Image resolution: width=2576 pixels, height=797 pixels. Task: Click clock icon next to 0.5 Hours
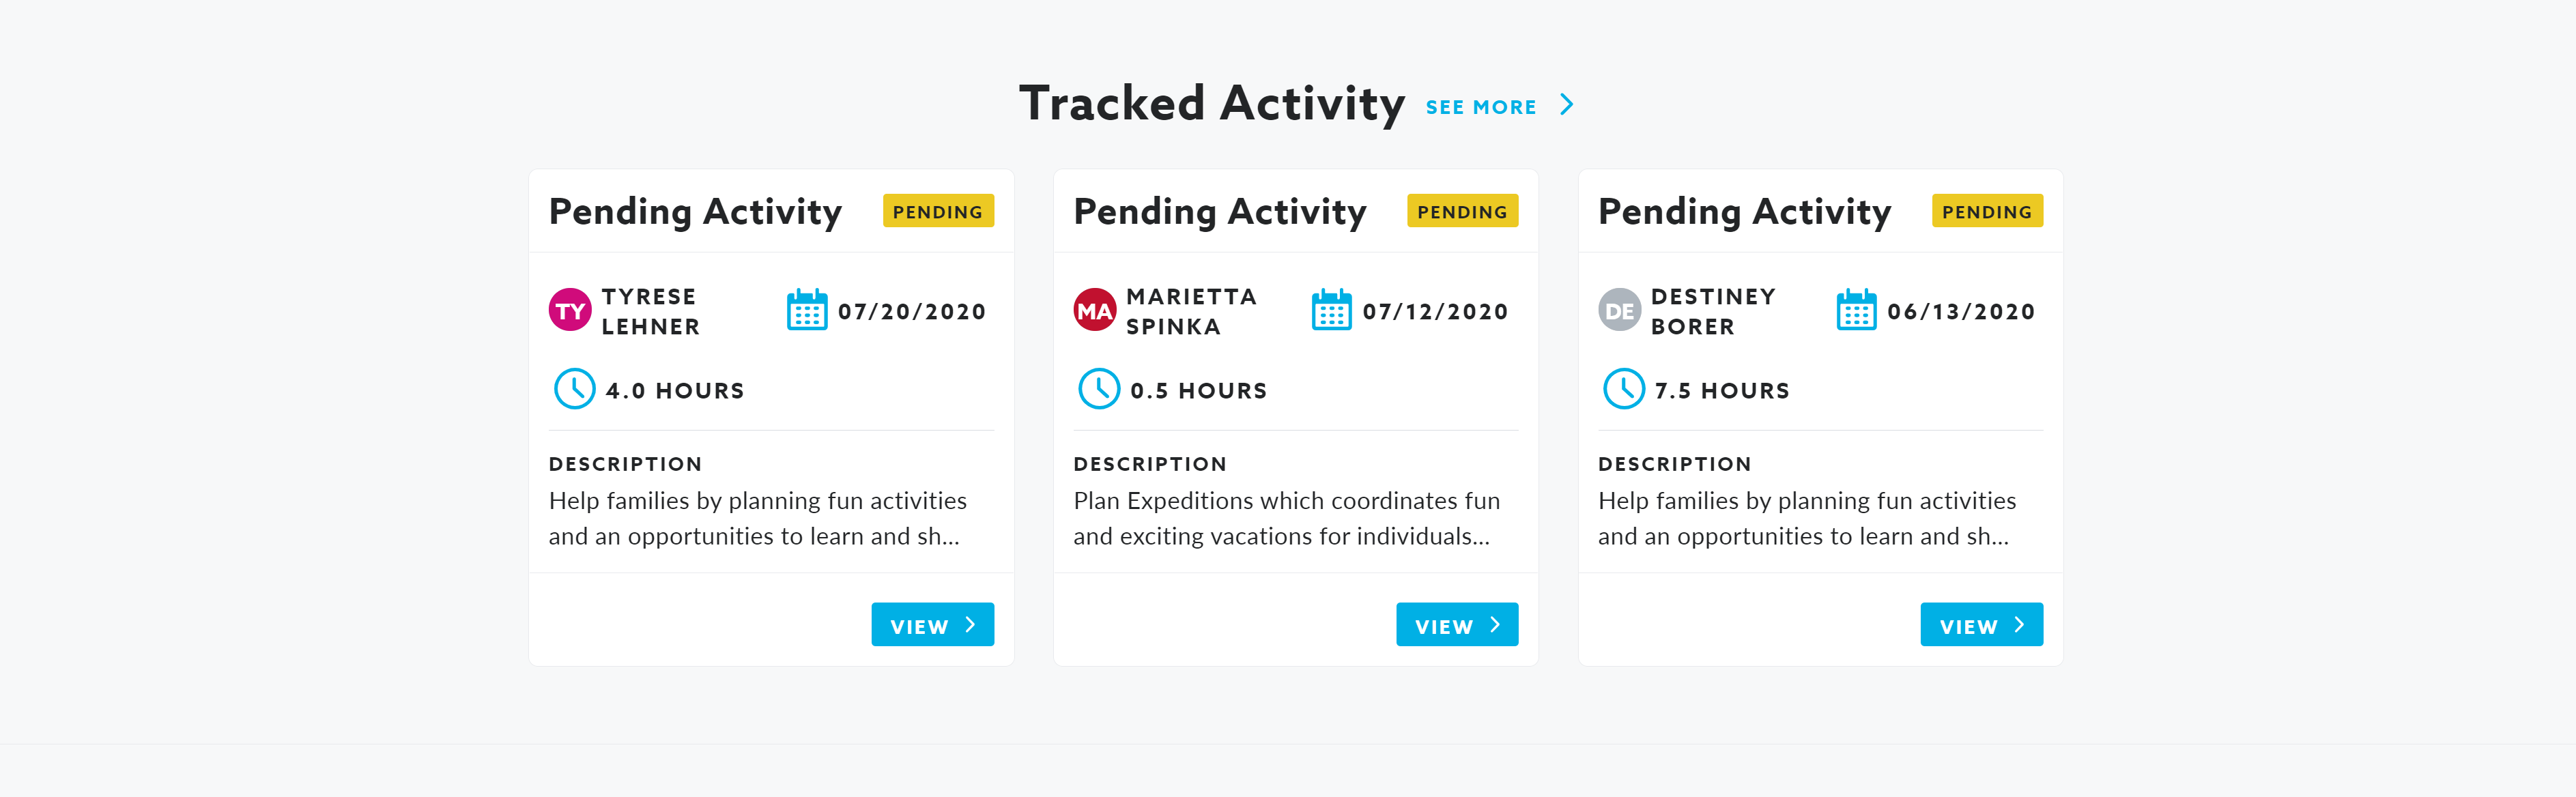pyautogui.click(x=1099, y=389)
